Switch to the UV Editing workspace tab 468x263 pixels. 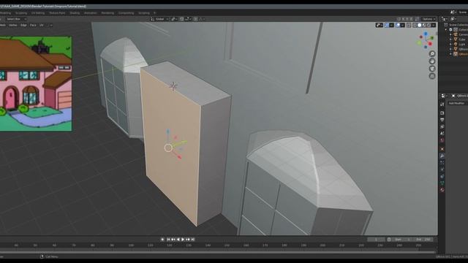tap(38, 13)
